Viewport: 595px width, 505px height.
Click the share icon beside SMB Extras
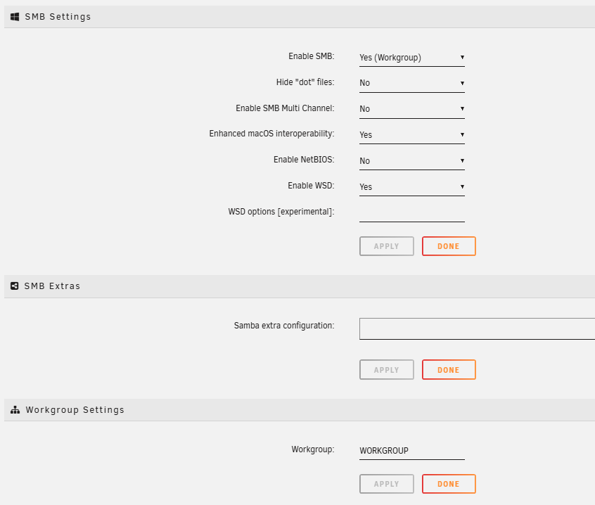point(14,286)
